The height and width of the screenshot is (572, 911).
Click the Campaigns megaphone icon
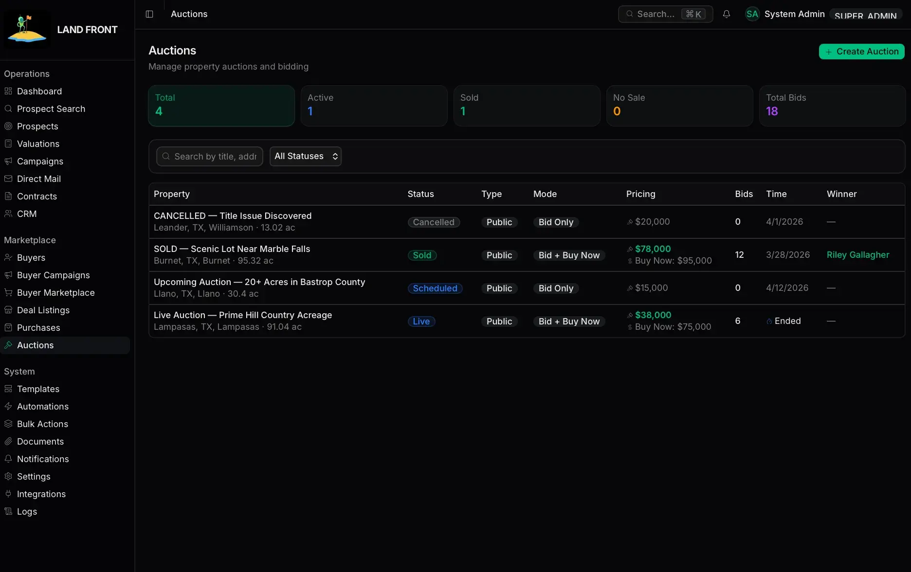[x=8, y=161]
